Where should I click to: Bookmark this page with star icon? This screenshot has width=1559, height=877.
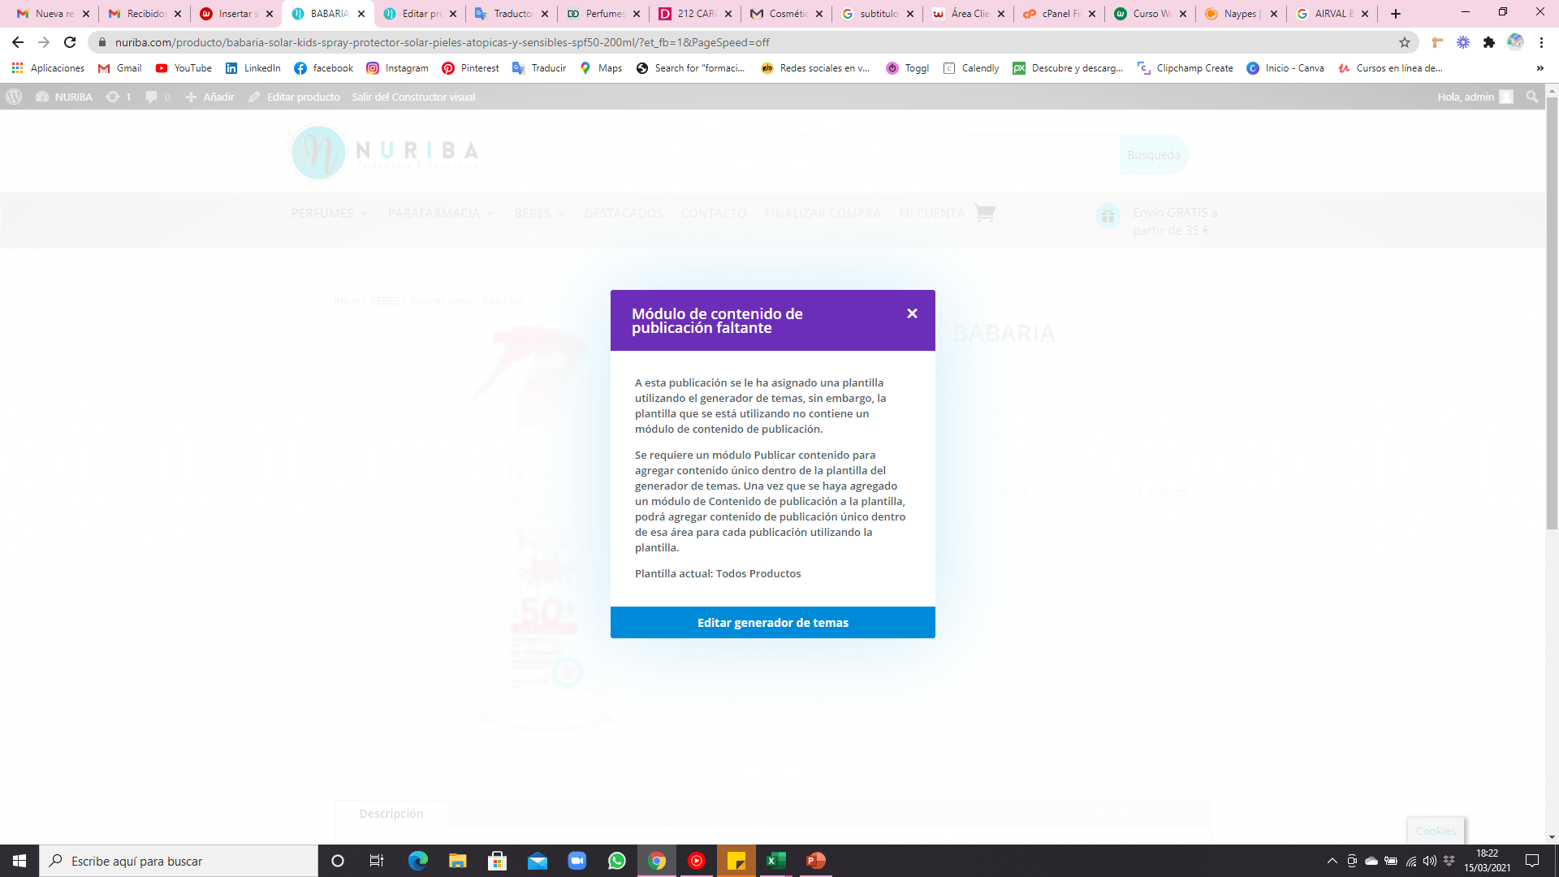coord(1405,42)
